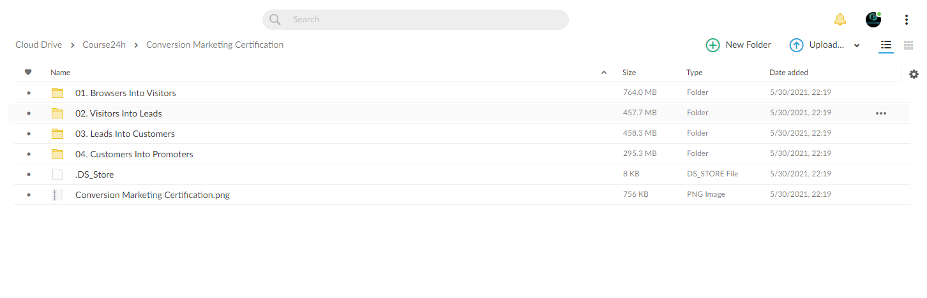Click the user avatar icon
927x298 pixels.
tap(873, 20)
